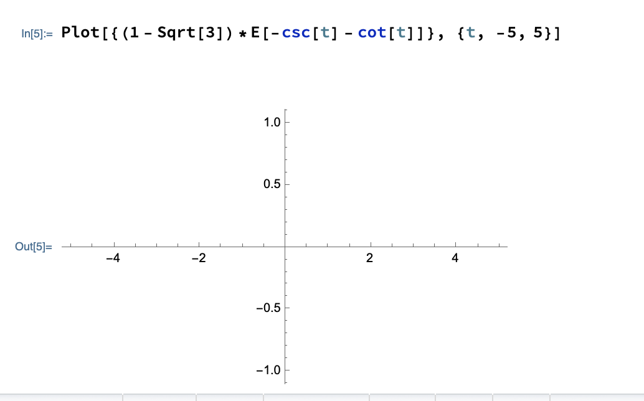Click the plot graphic to select it
The width and height of the screenshot is (644, 401).
pos(285,246)
